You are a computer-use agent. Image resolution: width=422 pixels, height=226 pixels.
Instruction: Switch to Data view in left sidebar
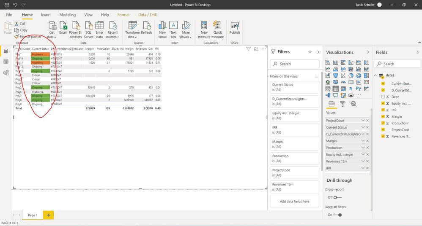pos(5,62)
